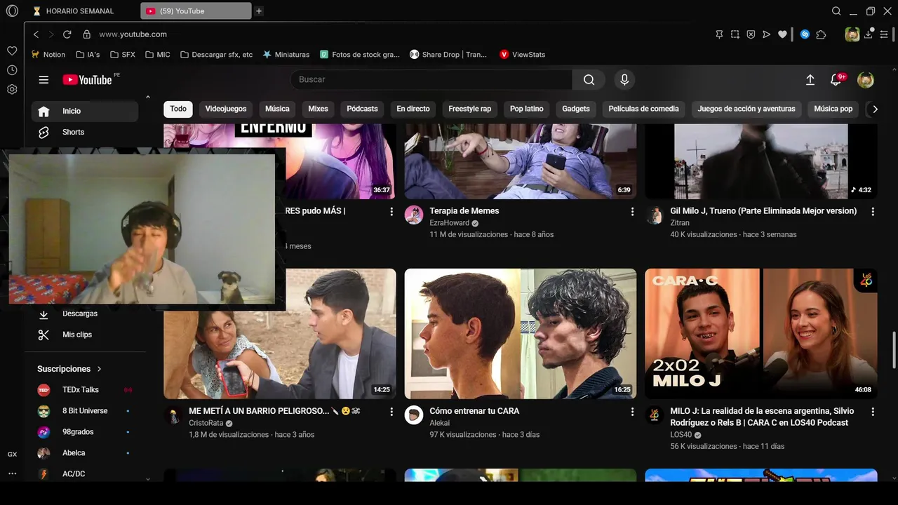Open the extensions puzzle piece icon

click(821, 34)
